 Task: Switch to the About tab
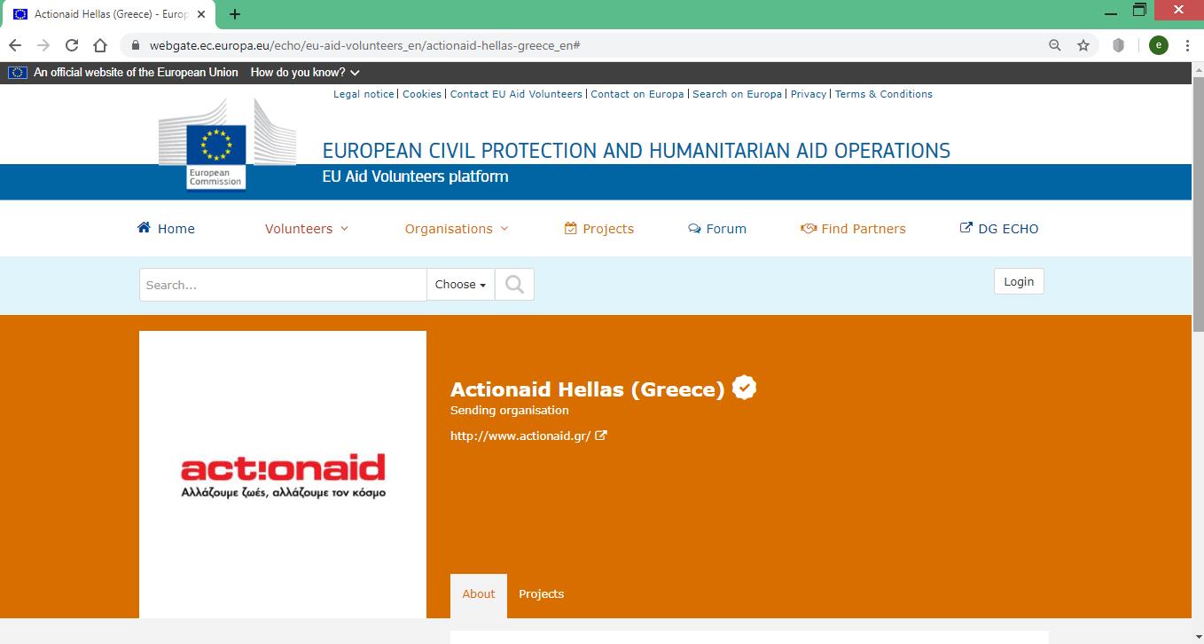(x=479, y=594)
